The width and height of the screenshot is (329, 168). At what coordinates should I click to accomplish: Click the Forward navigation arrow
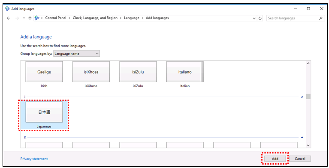pos(17,18)
